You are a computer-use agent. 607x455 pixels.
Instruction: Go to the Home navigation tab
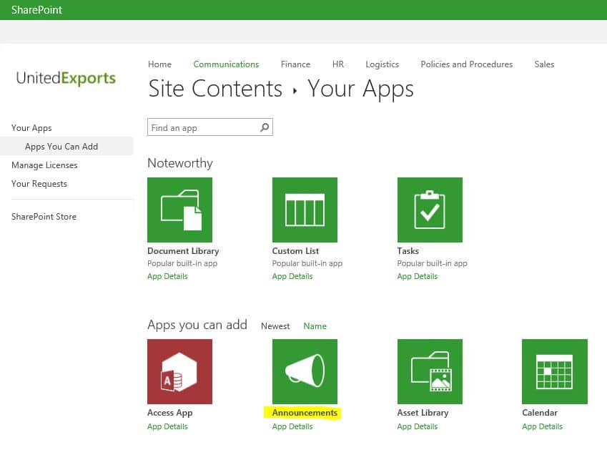(159, 64)
